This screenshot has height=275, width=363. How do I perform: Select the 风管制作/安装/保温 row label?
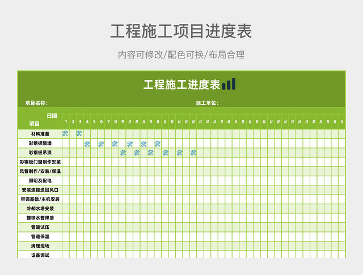(x=40, y=171)
